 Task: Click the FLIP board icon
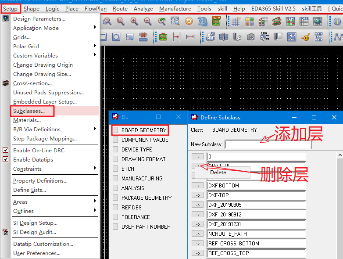point(216,21)
